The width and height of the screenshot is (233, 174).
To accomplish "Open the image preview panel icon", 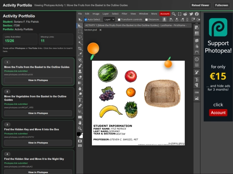I will tap(197, 98).
